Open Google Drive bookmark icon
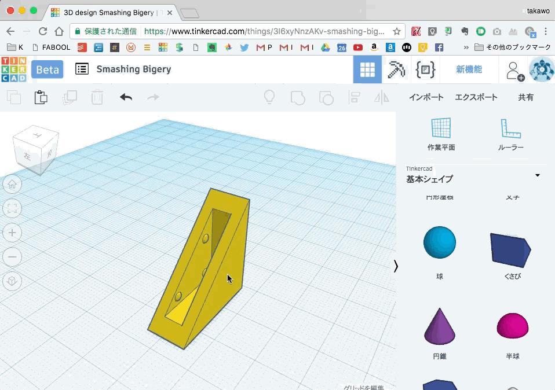 (325, 47)
